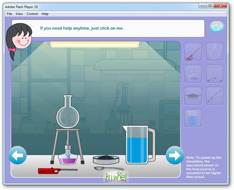
Task: Choose the spirit lamp icon in the panel
Action: [x=193, y=74]
